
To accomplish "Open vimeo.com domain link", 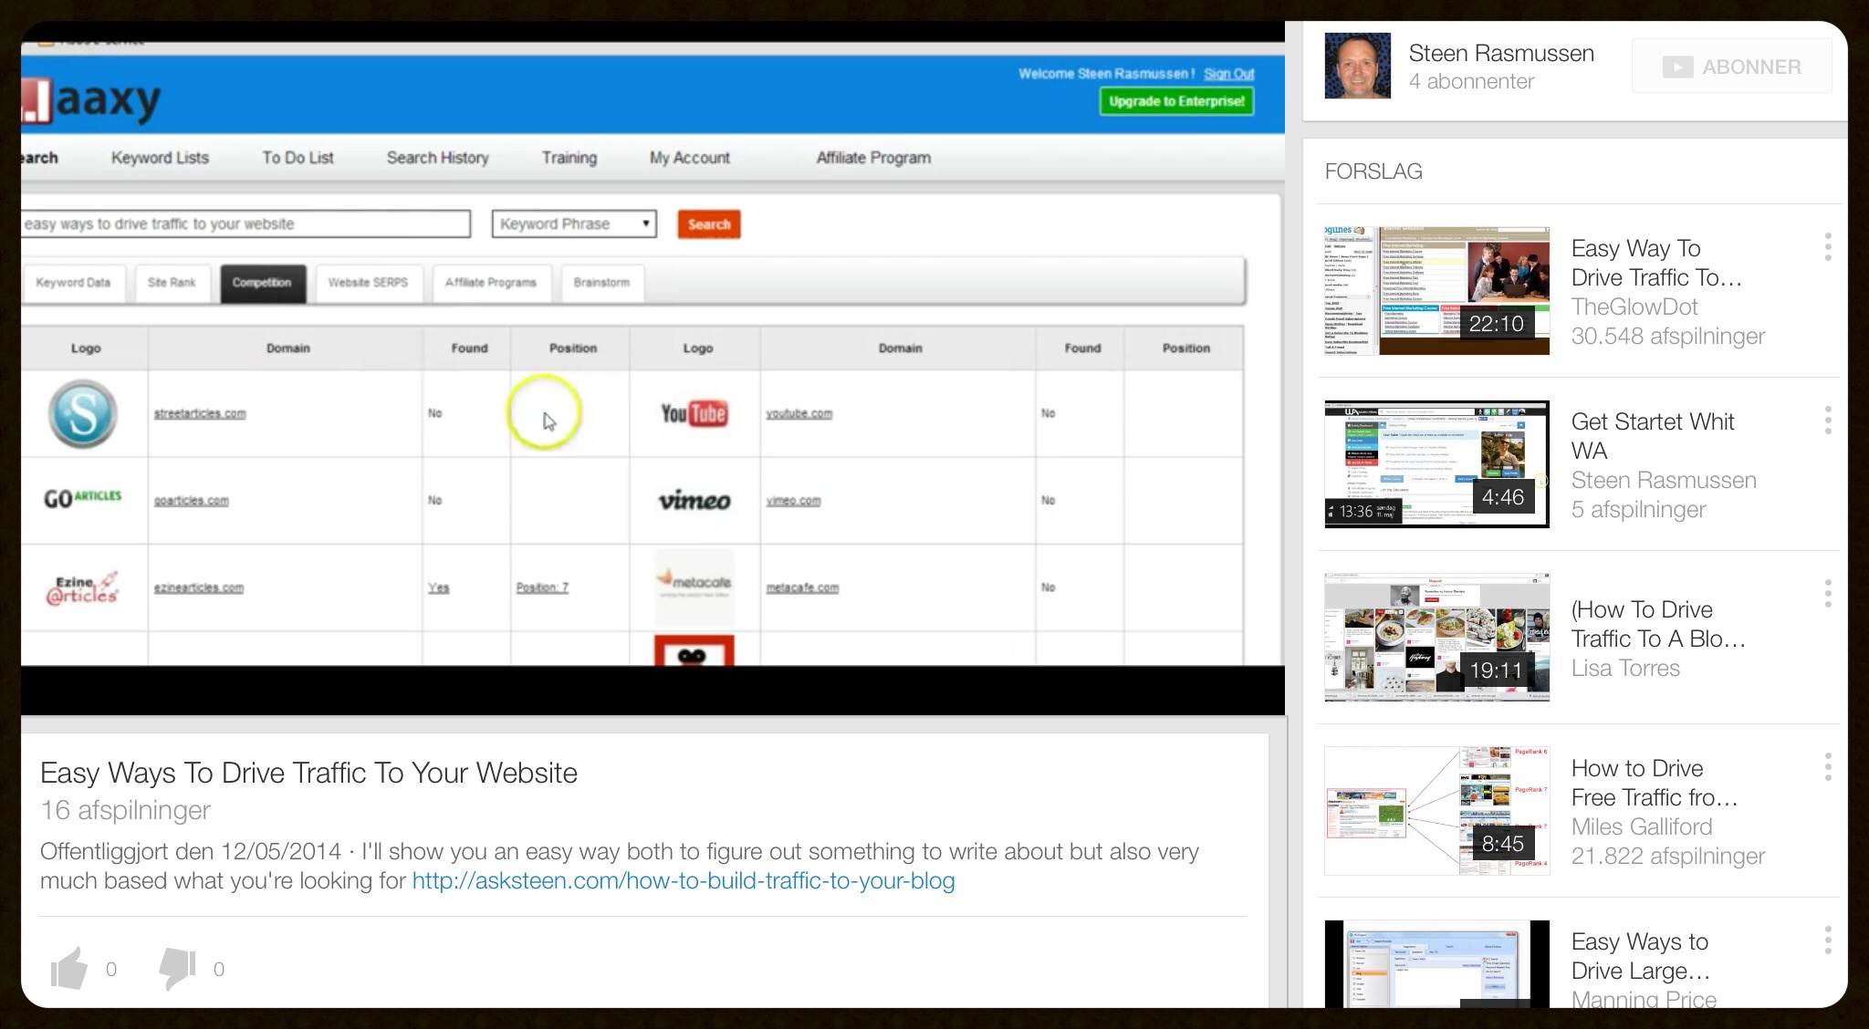I will click(x=793, y=500).
